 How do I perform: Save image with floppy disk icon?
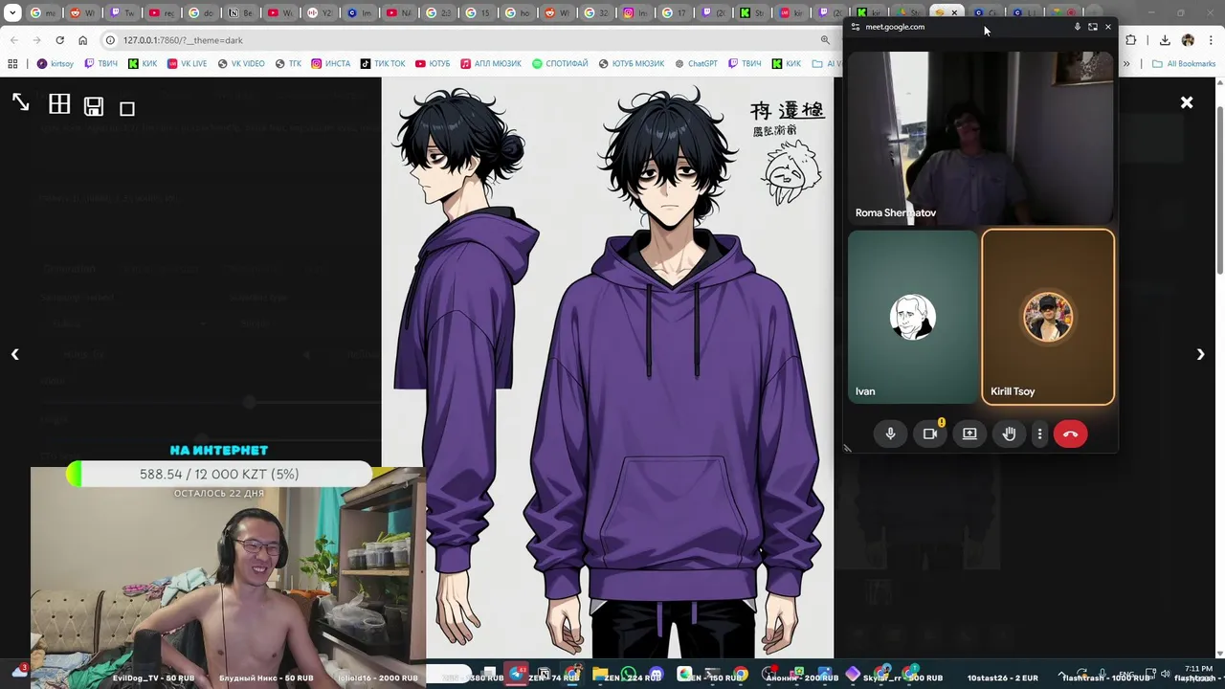(93, 106)
